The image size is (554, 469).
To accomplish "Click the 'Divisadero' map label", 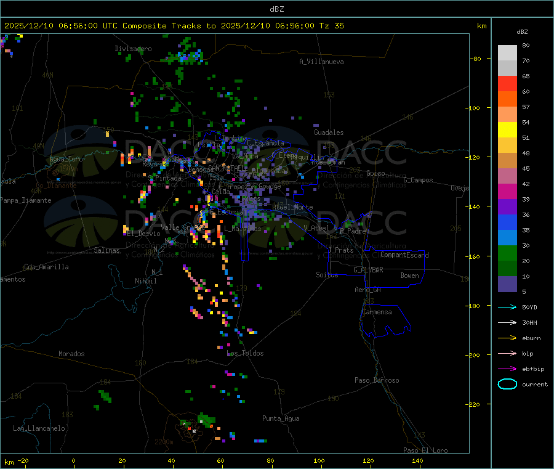I will (133, 49).
